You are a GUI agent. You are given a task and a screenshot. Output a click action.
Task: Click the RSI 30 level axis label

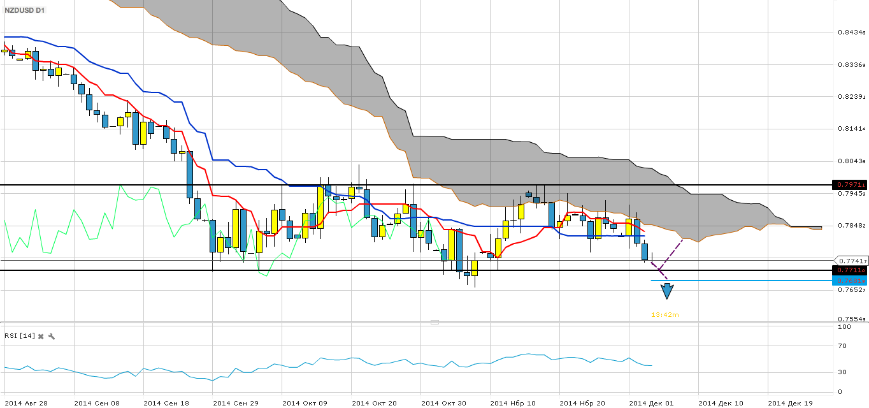pyautogui.click(x=842, y=372)
